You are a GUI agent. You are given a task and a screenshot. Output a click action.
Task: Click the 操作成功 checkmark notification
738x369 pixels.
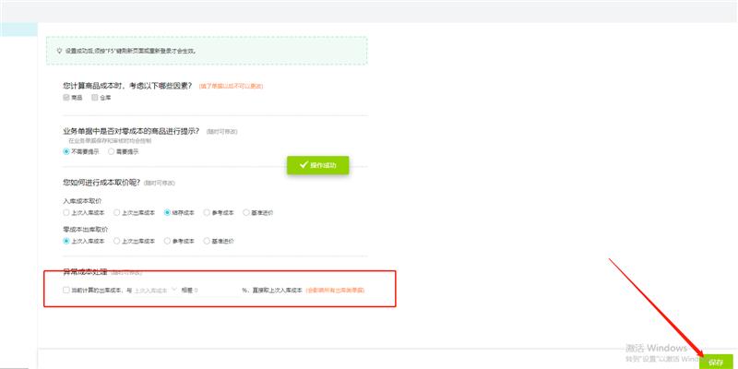[317, 165]
